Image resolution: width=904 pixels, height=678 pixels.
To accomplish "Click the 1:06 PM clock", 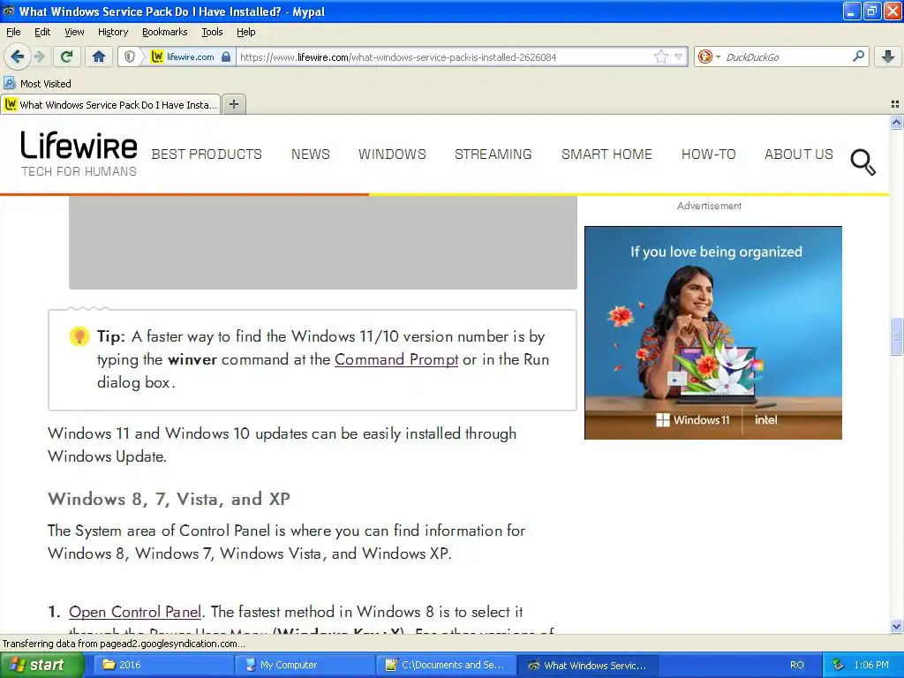I will pyautogui.click(x=871, y=665).
